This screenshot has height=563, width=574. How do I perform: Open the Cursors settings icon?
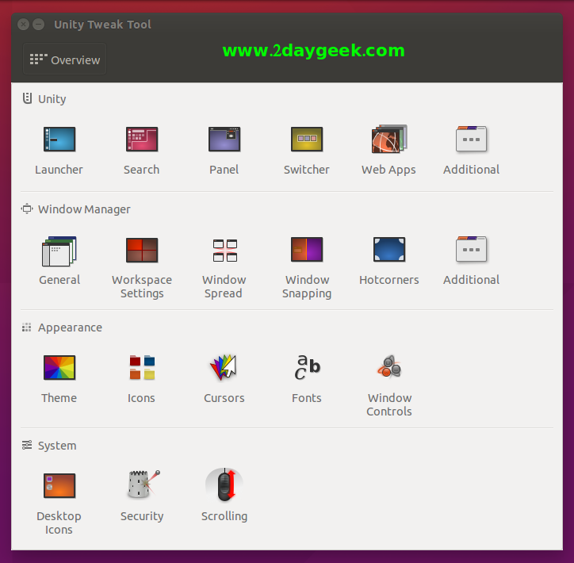coord(224,367)
